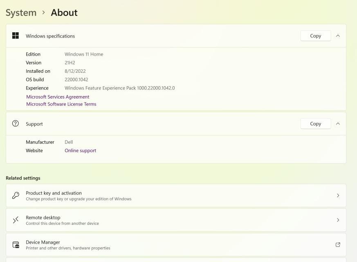Open Product key and activation chevron
The width and height of the screenshot is (357, 262).
(338, 195)
